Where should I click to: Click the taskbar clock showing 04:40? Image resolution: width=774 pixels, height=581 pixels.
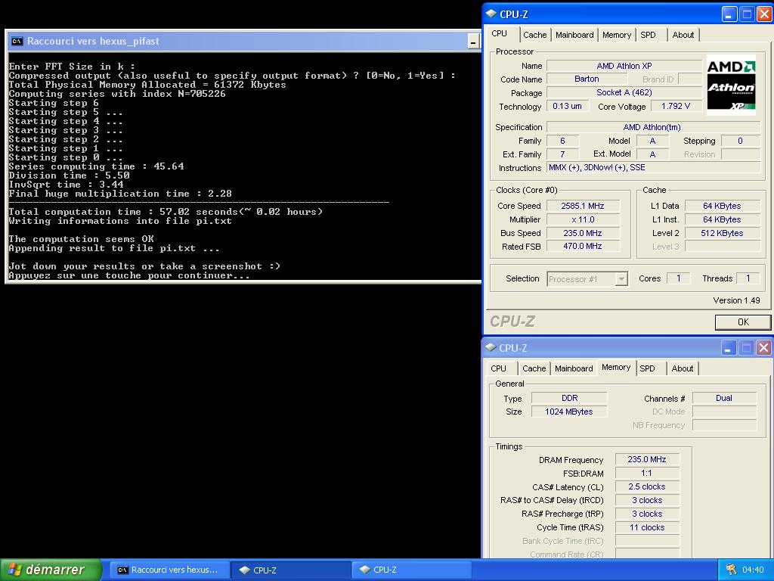[x=753, y=570]
